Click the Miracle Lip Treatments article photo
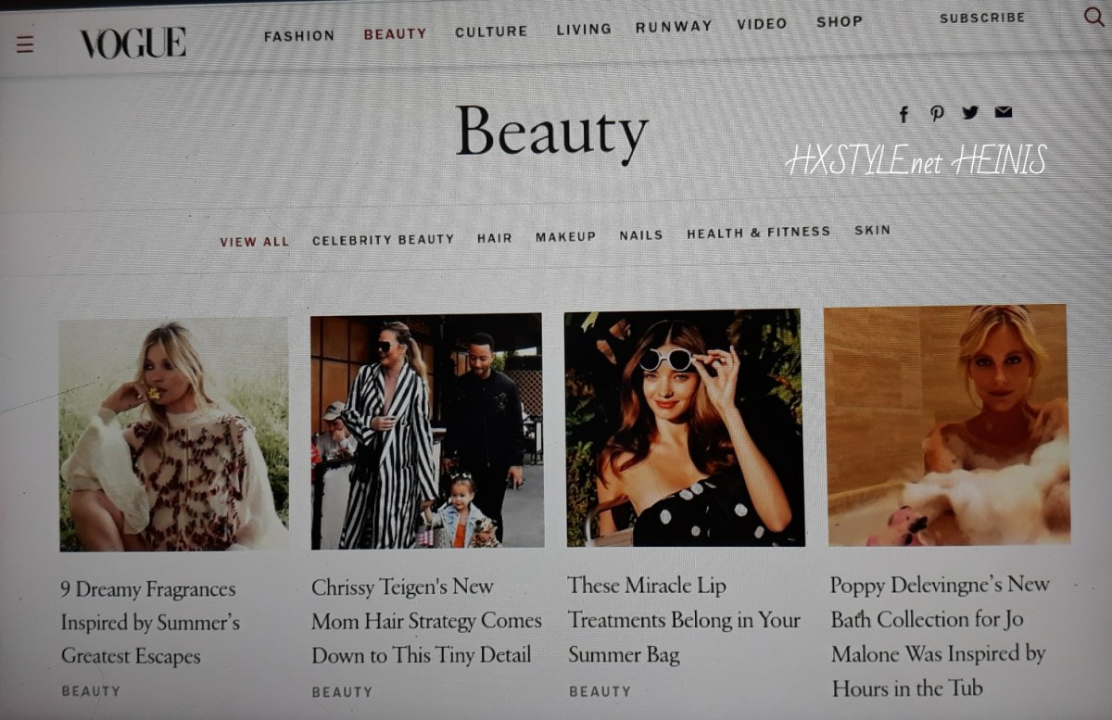This screenshot has height=720, width=1112. click(x=684, y=428)
